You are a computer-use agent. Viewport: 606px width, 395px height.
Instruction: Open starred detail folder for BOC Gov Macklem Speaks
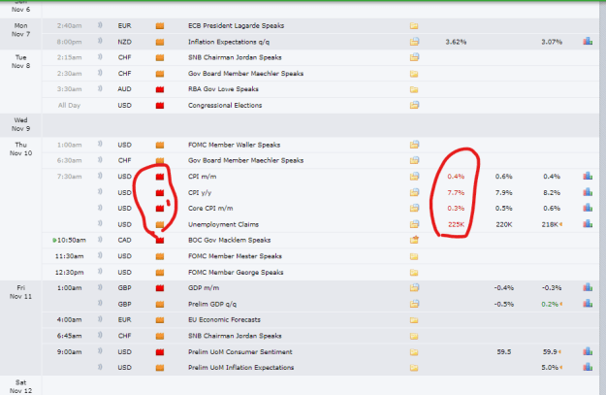coord(414,240)
